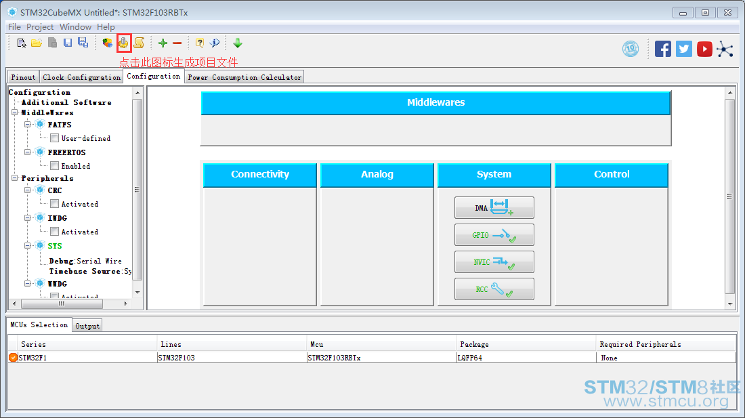Click the 10 years anniversary badge icon
745x418 pixels.
click(x=631, y=49)
